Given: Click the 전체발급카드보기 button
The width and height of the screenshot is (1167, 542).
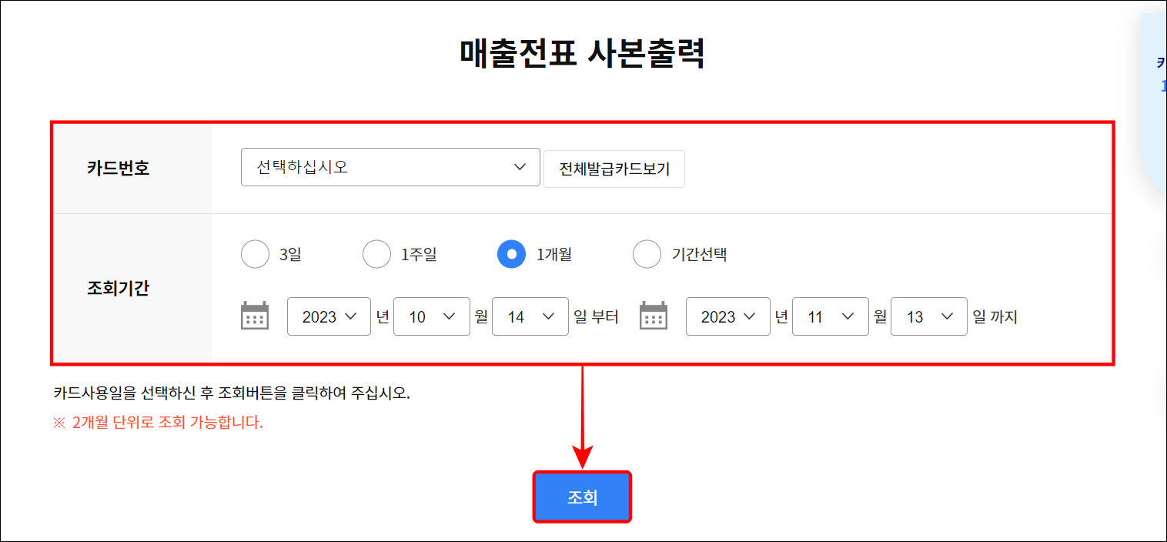Looking at the screenshot, I should coord(614,168).
